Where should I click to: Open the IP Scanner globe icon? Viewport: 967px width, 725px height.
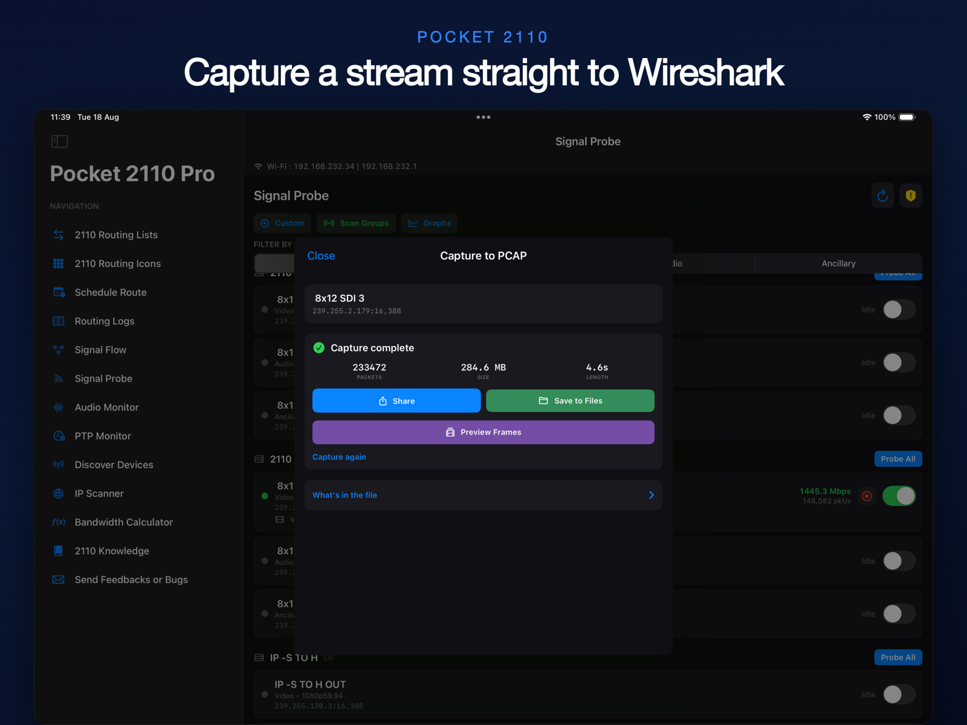click(x=59, y=494)
